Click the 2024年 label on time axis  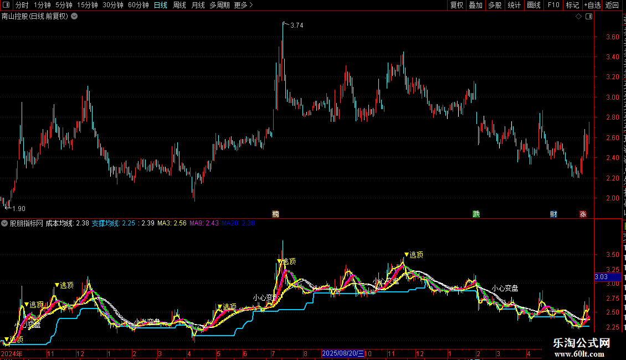point(12,353)
